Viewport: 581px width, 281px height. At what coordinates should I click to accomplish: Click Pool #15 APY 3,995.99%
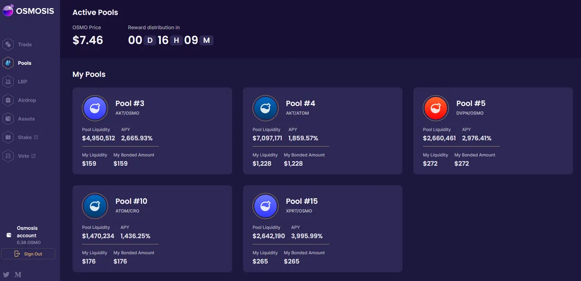(307, 236)
